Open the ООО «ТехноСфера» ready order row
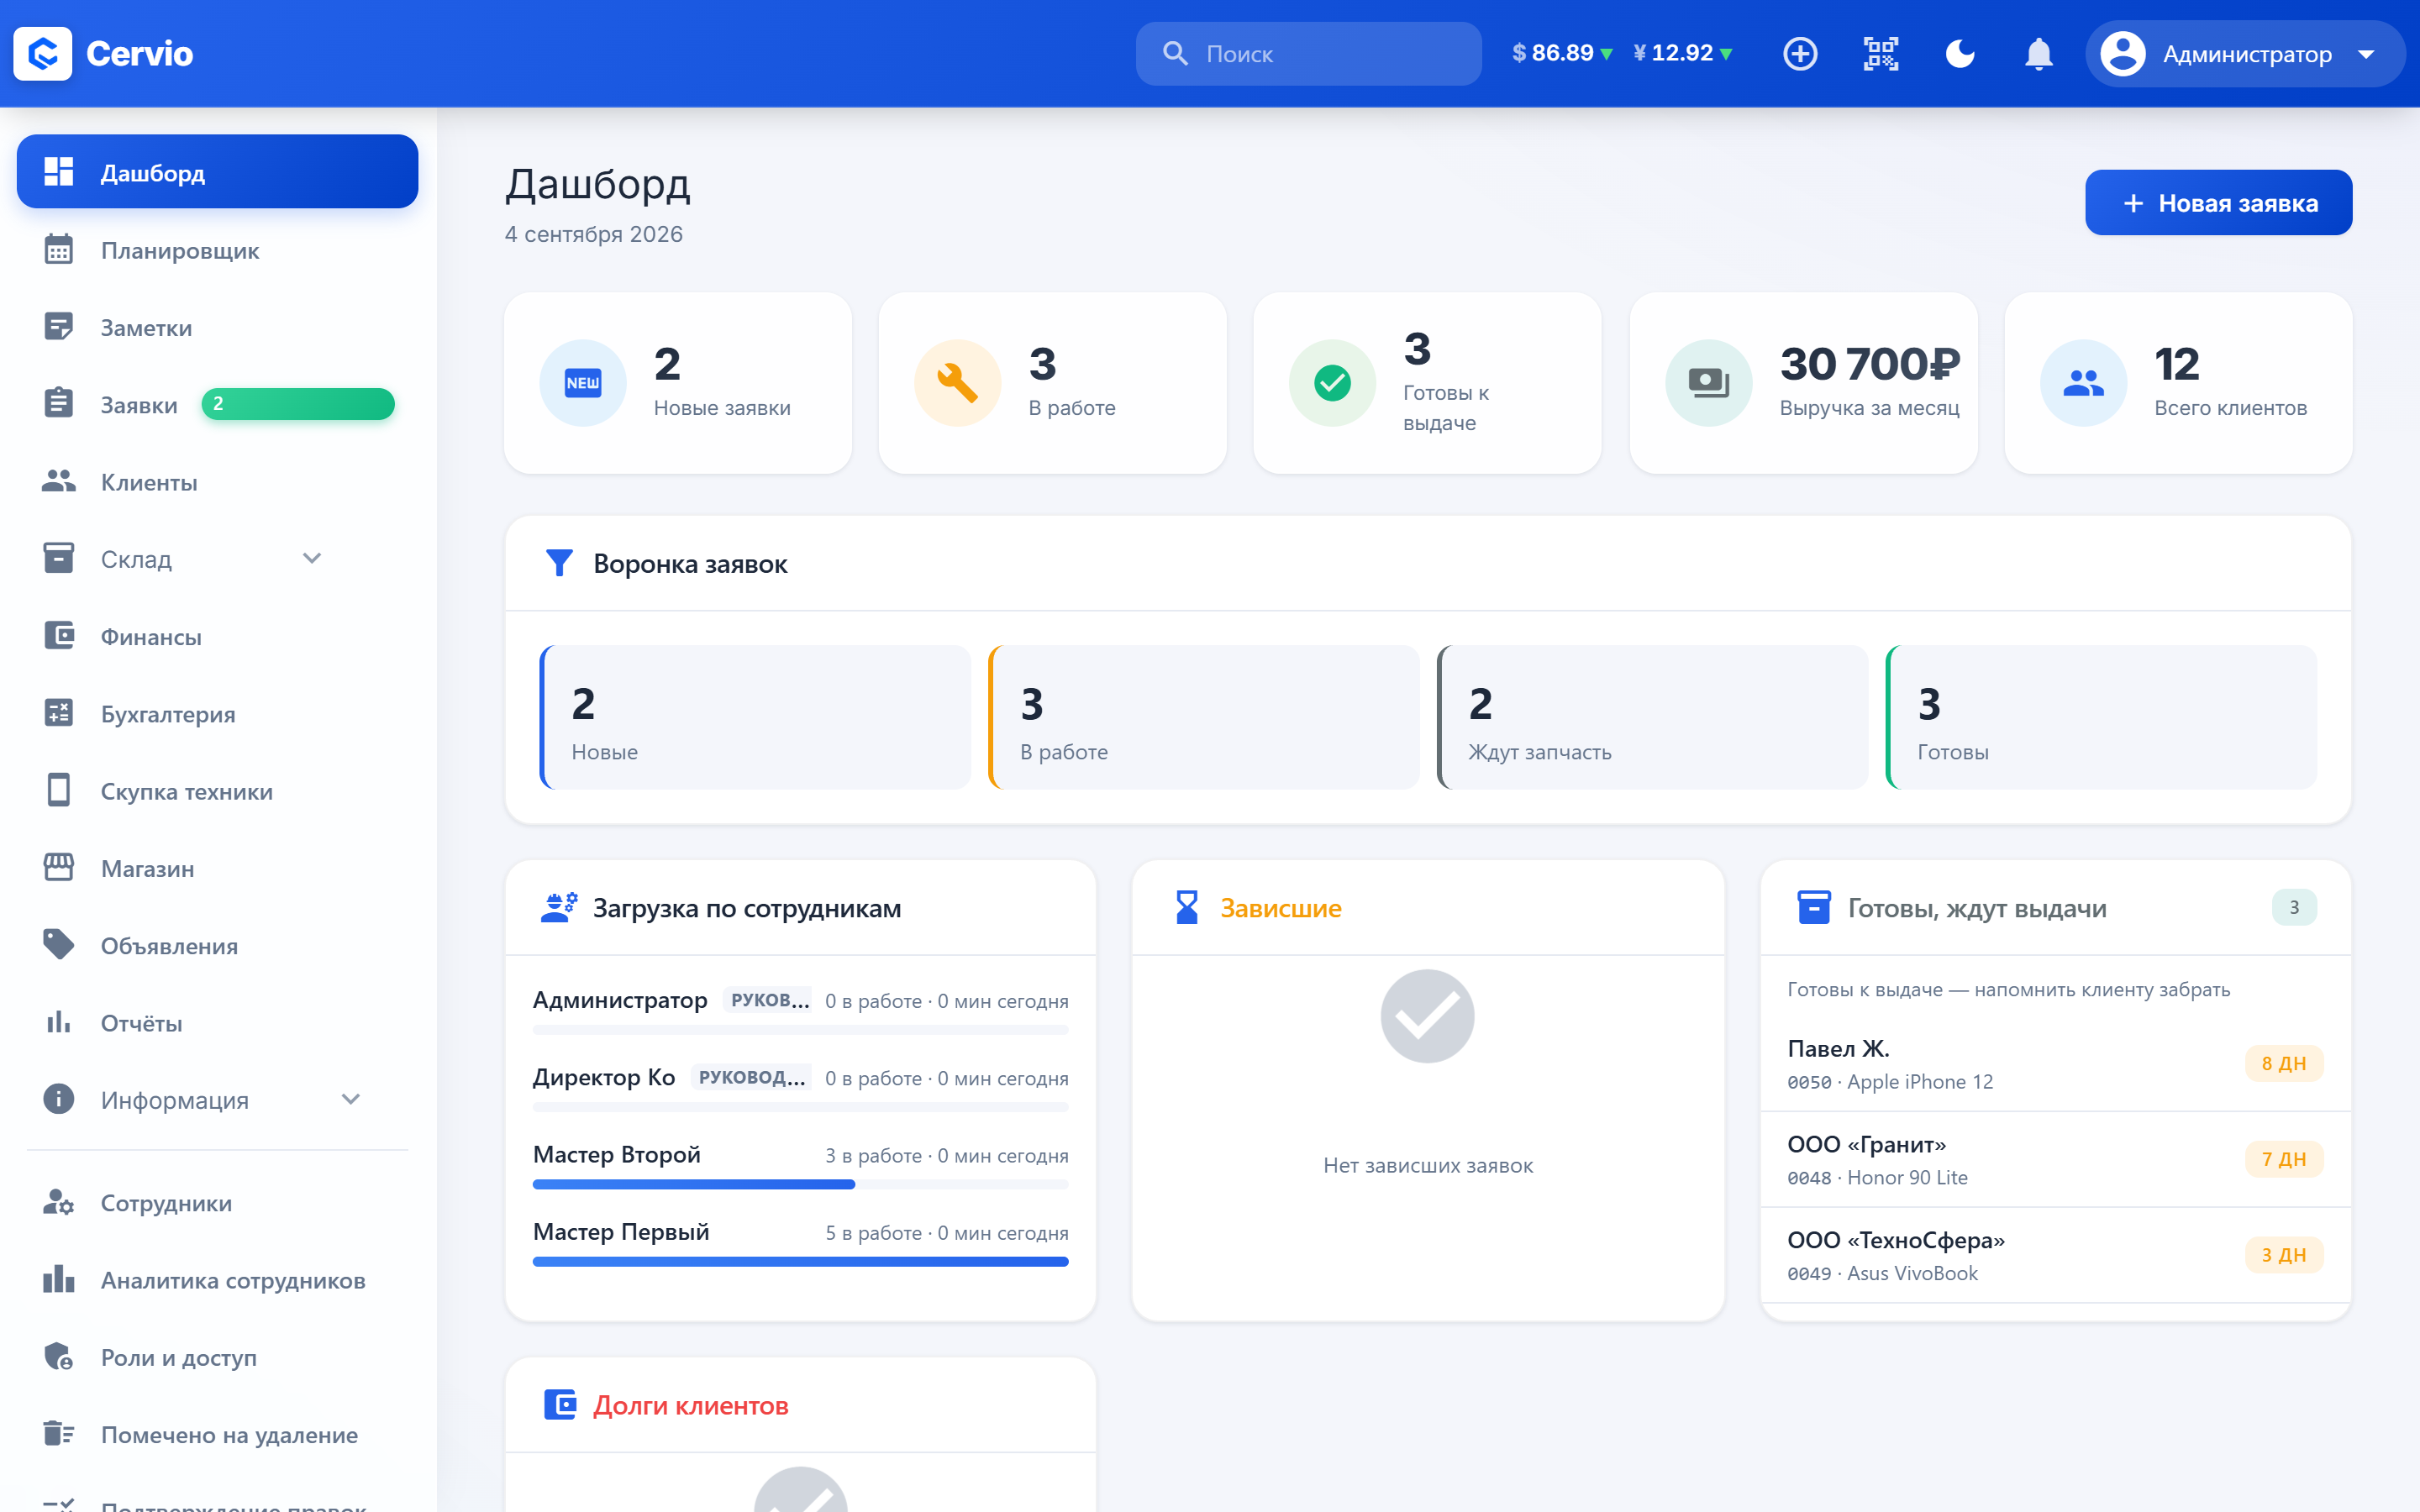 (2055, 1256)
